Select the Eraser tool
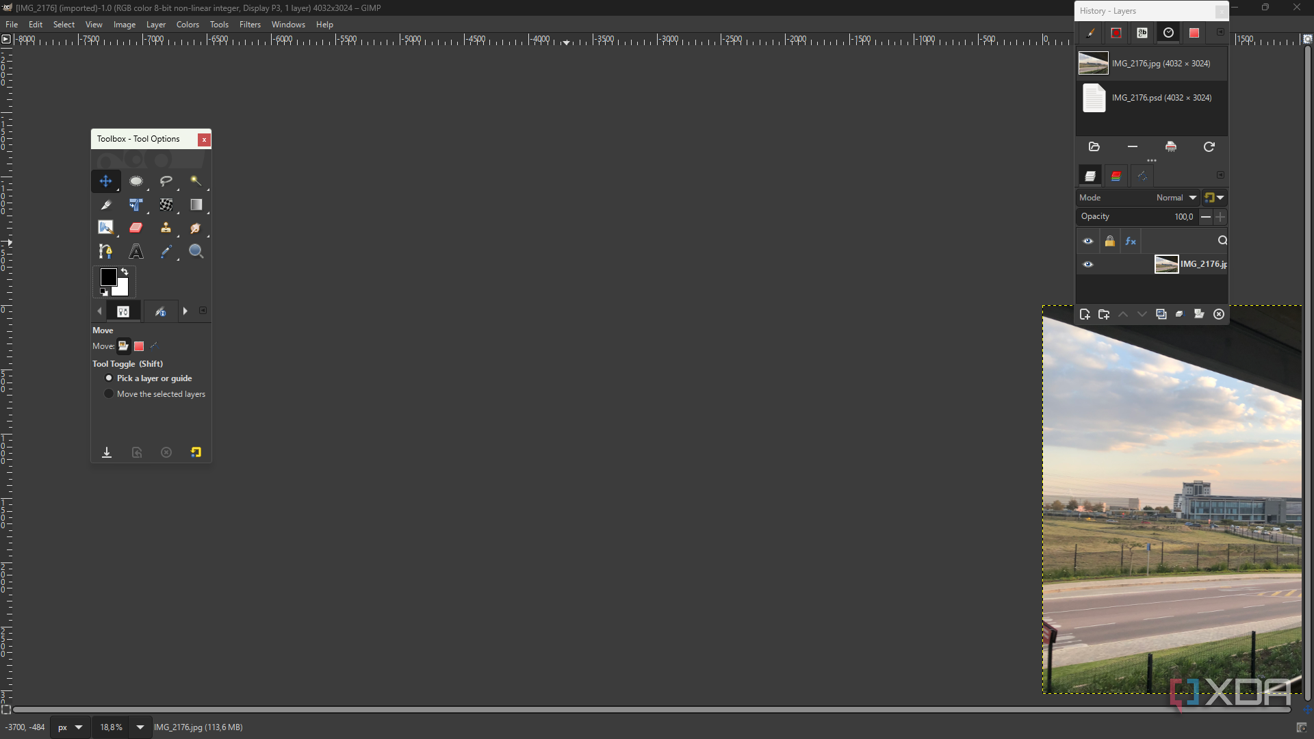This screenshot has width=1314, height=739. tap(136, 228)
